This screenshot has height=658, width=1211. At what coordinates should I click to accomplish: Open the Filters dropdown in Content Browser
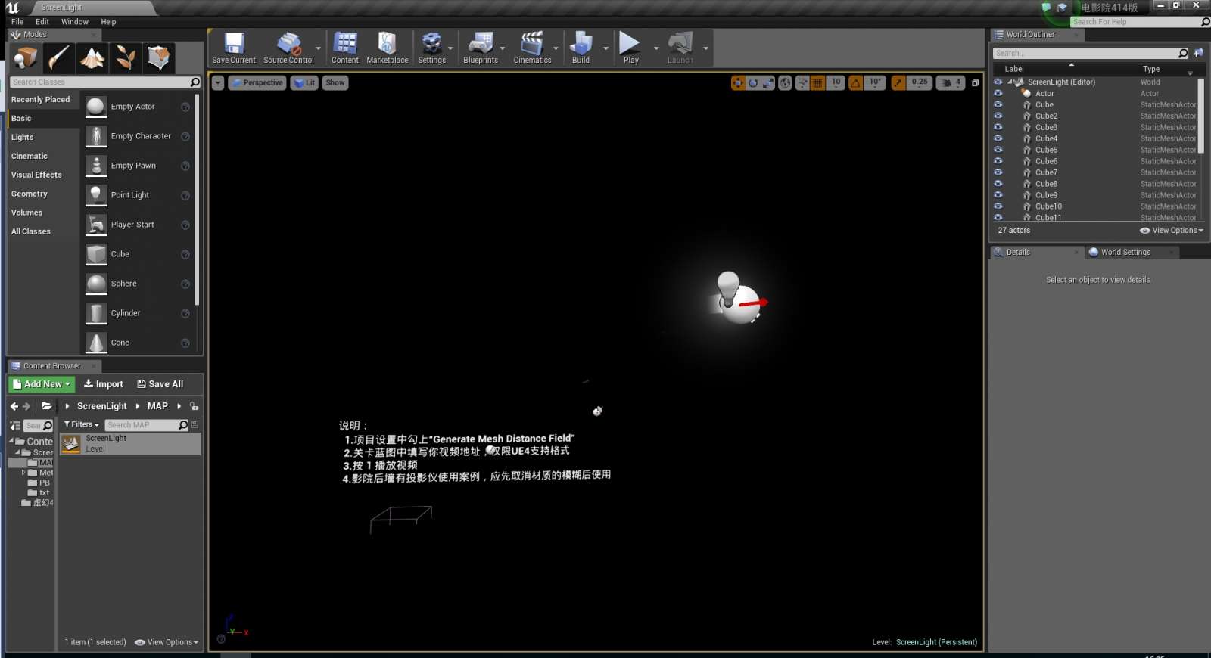coord(82,424)
